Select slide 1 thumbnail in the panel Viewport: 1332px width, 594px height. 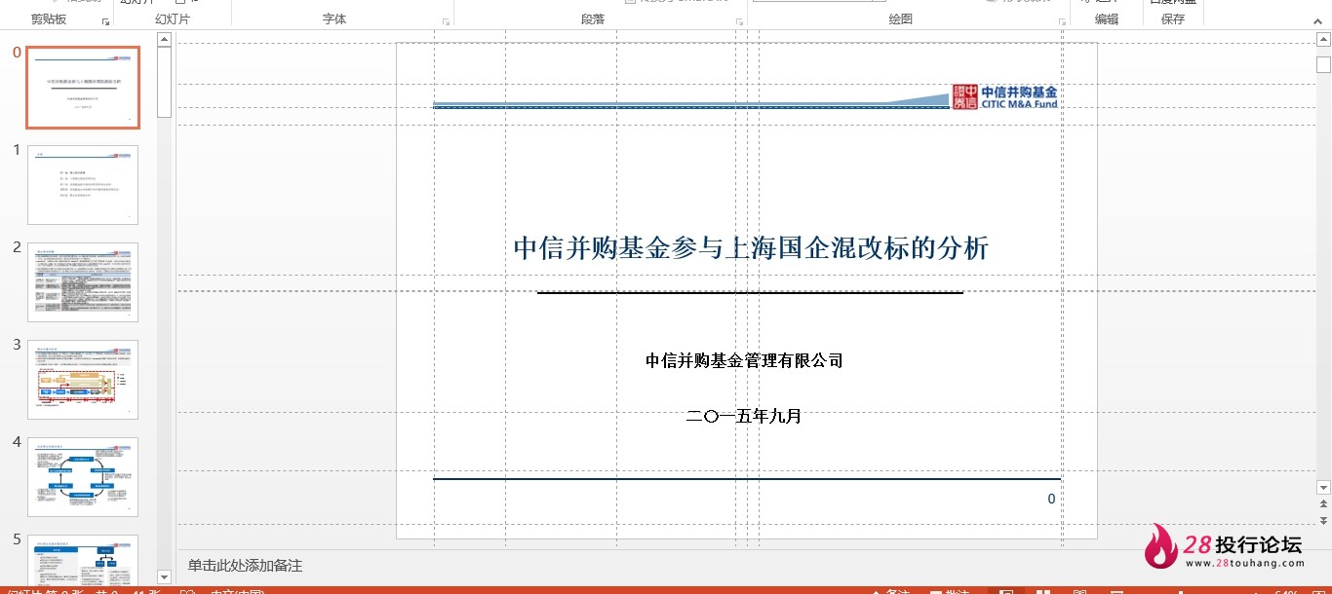pyautogui.click(x=83, y=185)
